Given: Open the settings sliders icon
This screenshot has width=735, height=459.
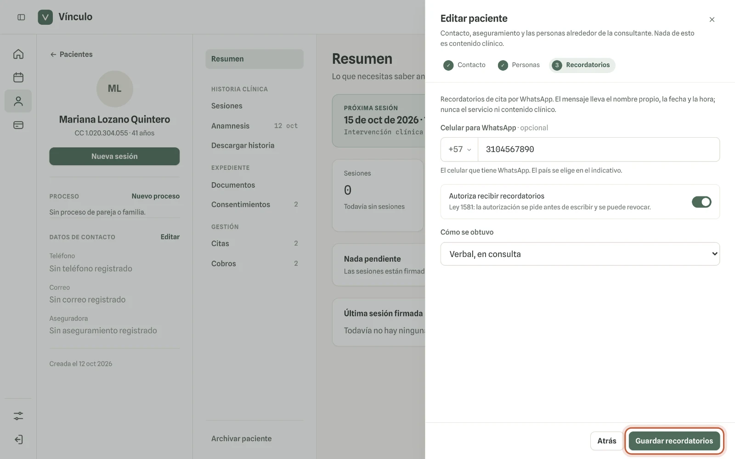Looking at the screenshot, I should tap(18, 416).
